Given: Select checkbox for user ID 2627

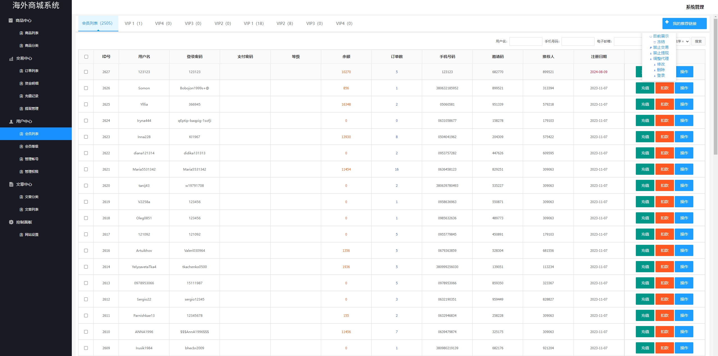Looking at the screenshot, I should (86, 72).
